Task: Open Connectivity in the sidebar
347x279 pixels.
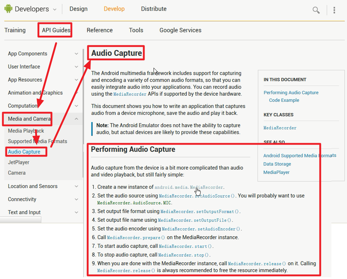Action: (x=22, y=199)
